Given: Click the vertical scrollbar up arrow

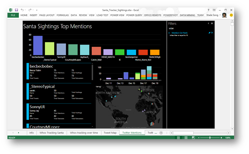Looking at the screenshot, I should click(232, 21).
